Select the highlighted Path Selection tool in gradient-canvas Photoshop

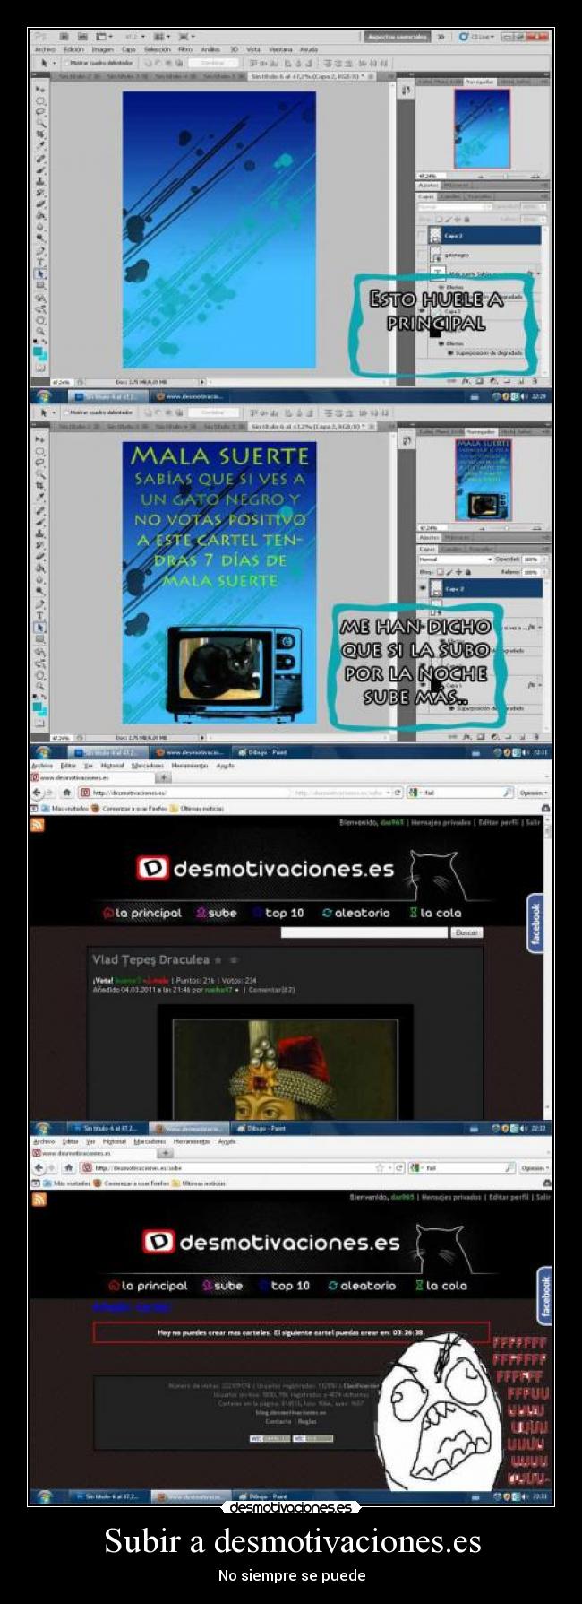(41, 274)
